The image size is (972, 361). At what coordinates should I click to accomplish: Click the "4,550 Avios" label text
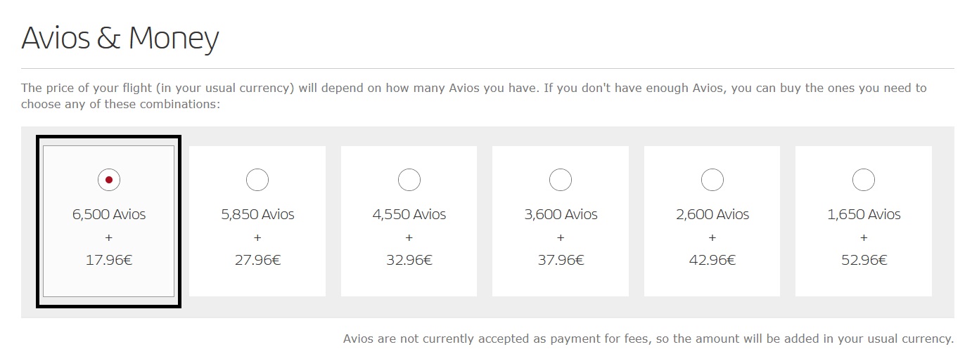coord(409,214)
